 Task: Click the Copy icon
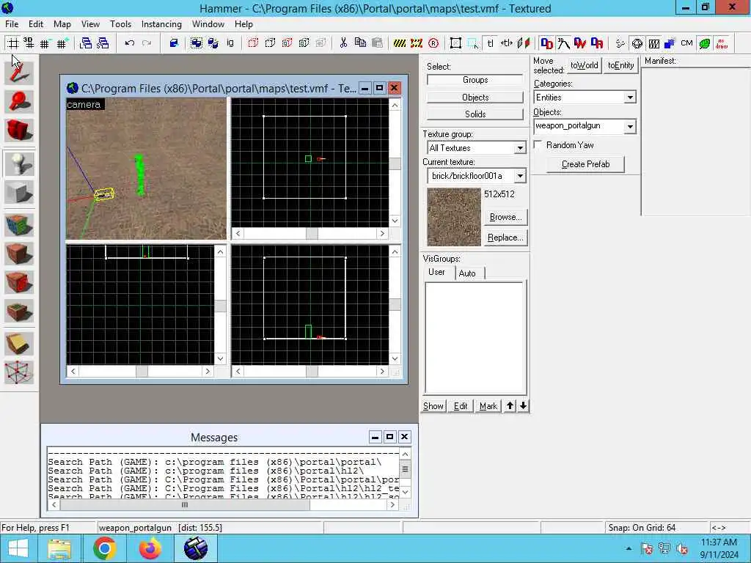coord(360,43)
